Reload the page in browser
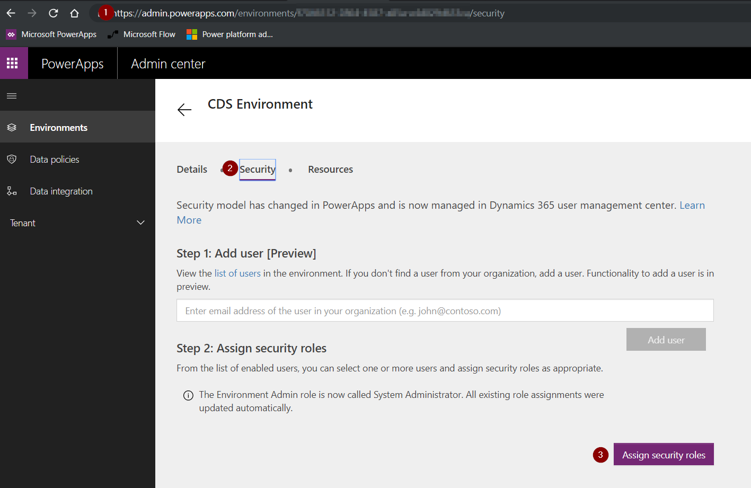This screenshot has height=488, width=751. [x=54, y=13]
